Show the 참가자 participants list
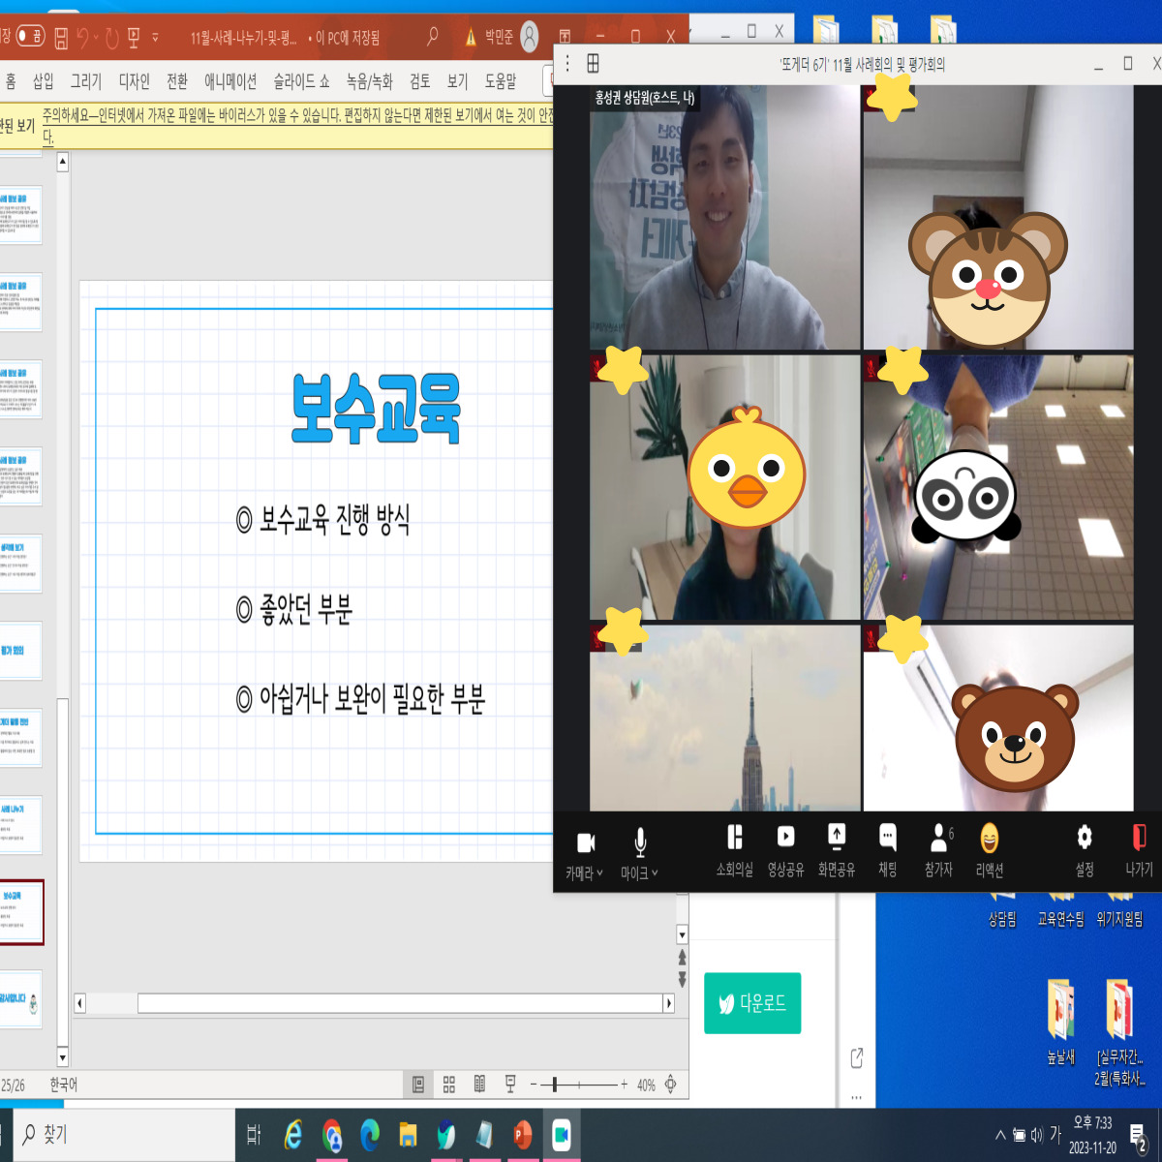The image size is (1162, 1162). [938, 838]
